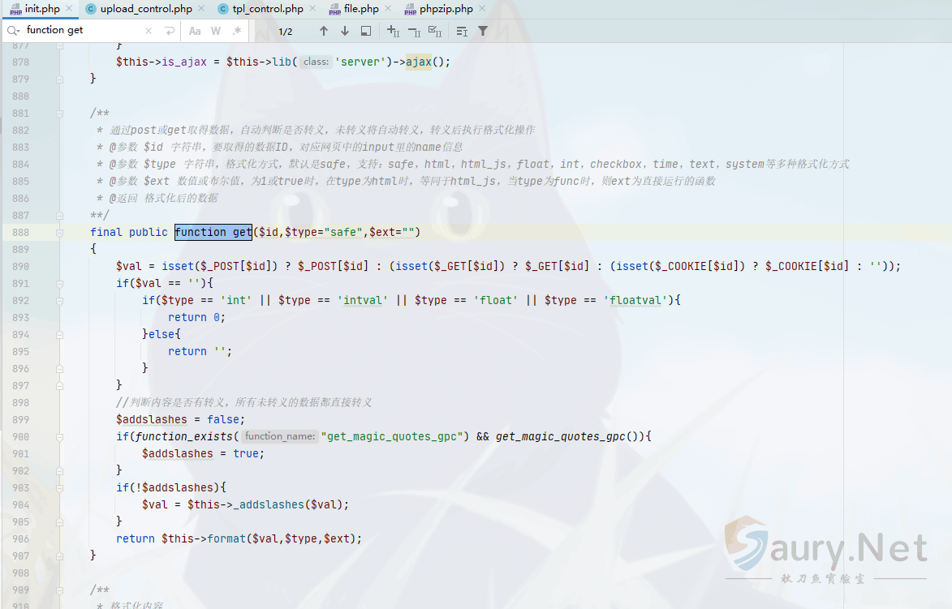
Task: Toggle whole Words search option
Action: click(216, 31)
